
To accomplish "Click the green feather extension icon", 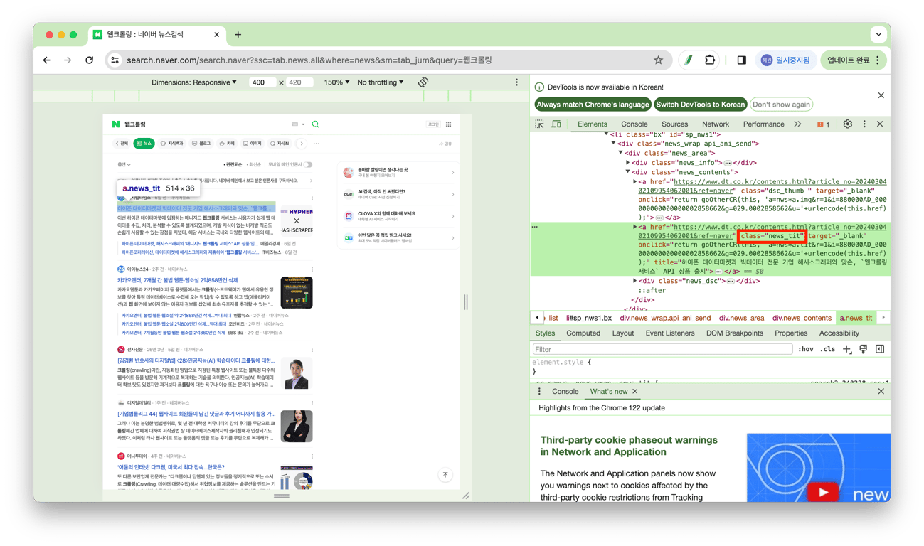I will [688, 60].
